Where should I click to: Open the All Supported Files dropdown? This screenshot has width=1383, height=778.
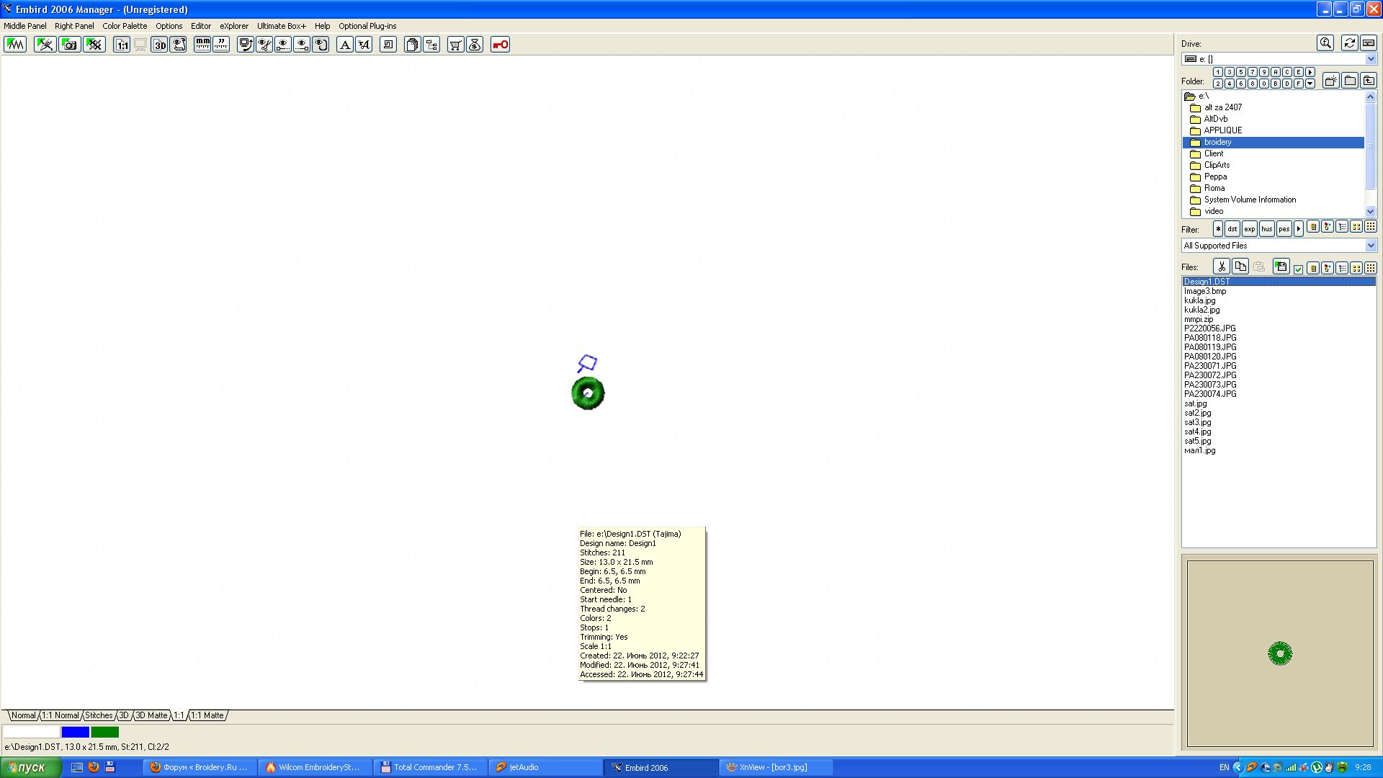coord(1371,246)
